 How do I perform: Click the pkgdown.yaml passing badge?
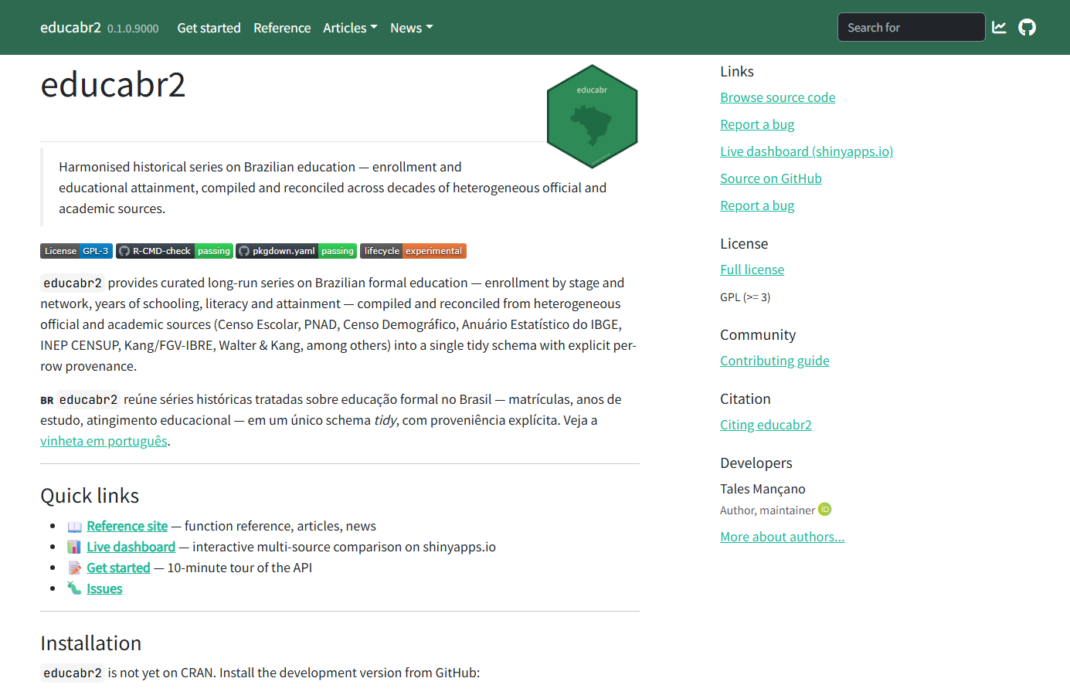pos(296,251)
